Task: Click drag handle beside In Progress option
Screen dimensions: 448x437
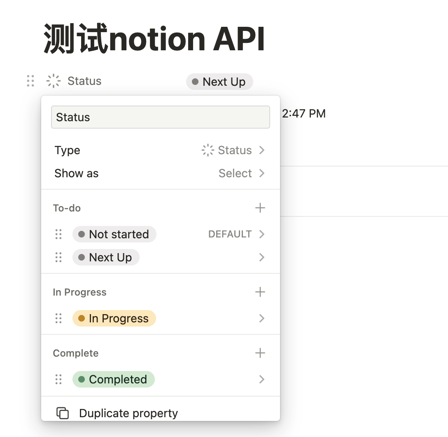Action: (58, 318)
